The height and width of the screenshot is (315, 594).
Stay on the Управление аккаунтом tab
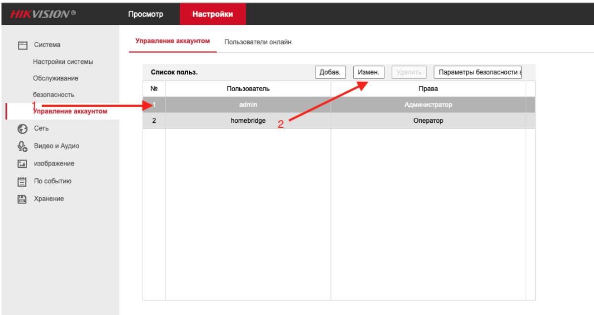tap(173, 42)
